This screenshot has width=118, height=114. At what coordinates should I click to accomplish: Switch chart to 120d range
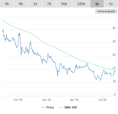point(81,4)
